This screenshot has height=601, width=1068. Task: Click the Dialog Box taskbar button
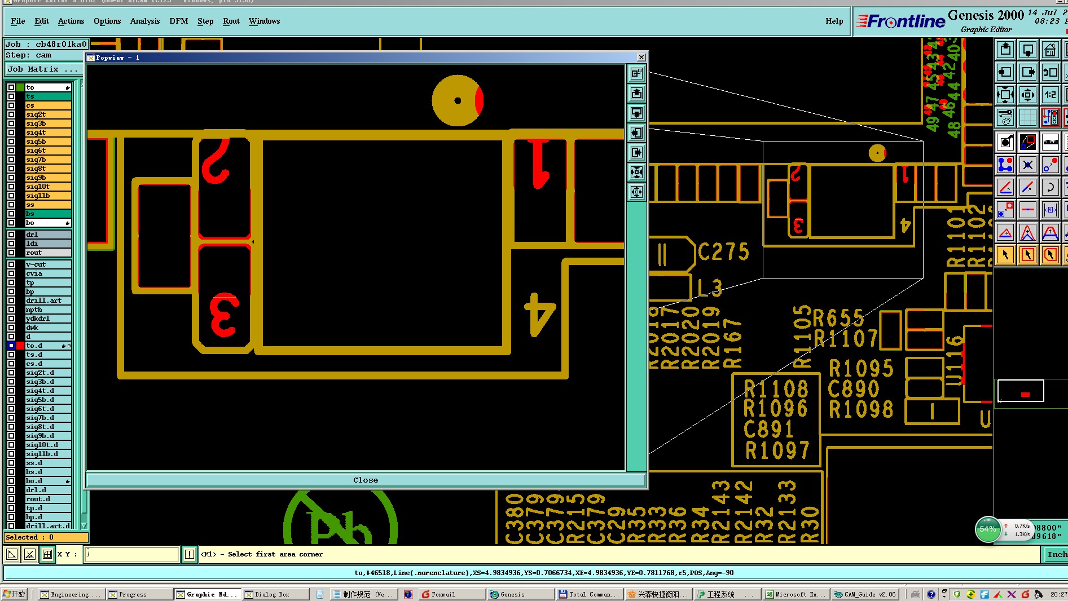click(276, 594)
